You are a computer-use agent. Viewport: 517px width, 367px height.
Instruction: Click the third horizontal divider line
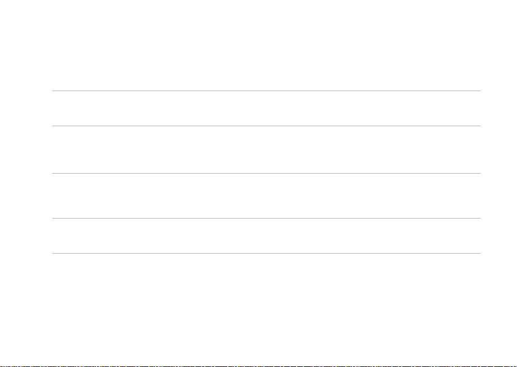(267, 173)
